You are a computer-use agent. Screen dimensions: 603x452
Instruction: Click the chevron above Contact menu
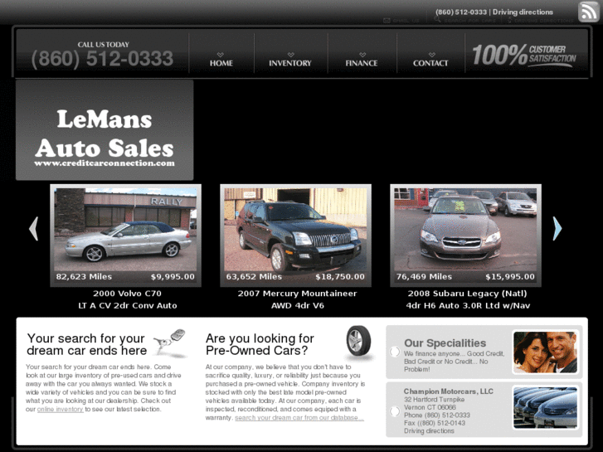click(x=432, y=55)
